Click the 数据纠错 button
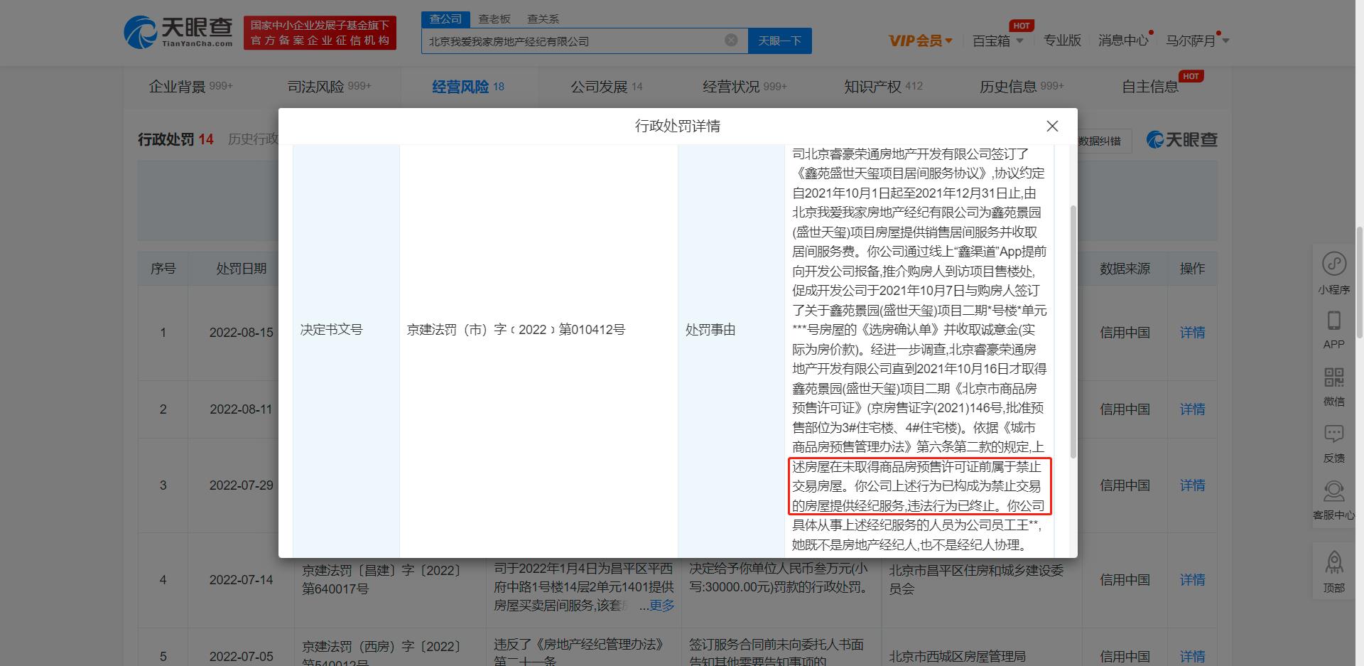The image size is (1364, 666). pos(1099,141)
